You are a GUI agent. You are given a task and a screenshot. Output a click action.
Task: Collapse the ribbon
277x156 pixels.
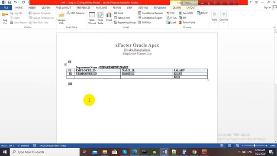point(274,27)
